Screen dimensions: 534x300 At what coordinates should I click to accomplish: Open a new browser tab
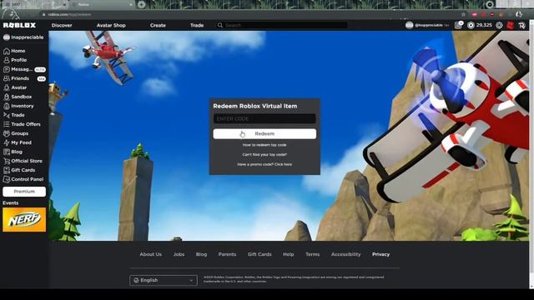pos(141,4)
